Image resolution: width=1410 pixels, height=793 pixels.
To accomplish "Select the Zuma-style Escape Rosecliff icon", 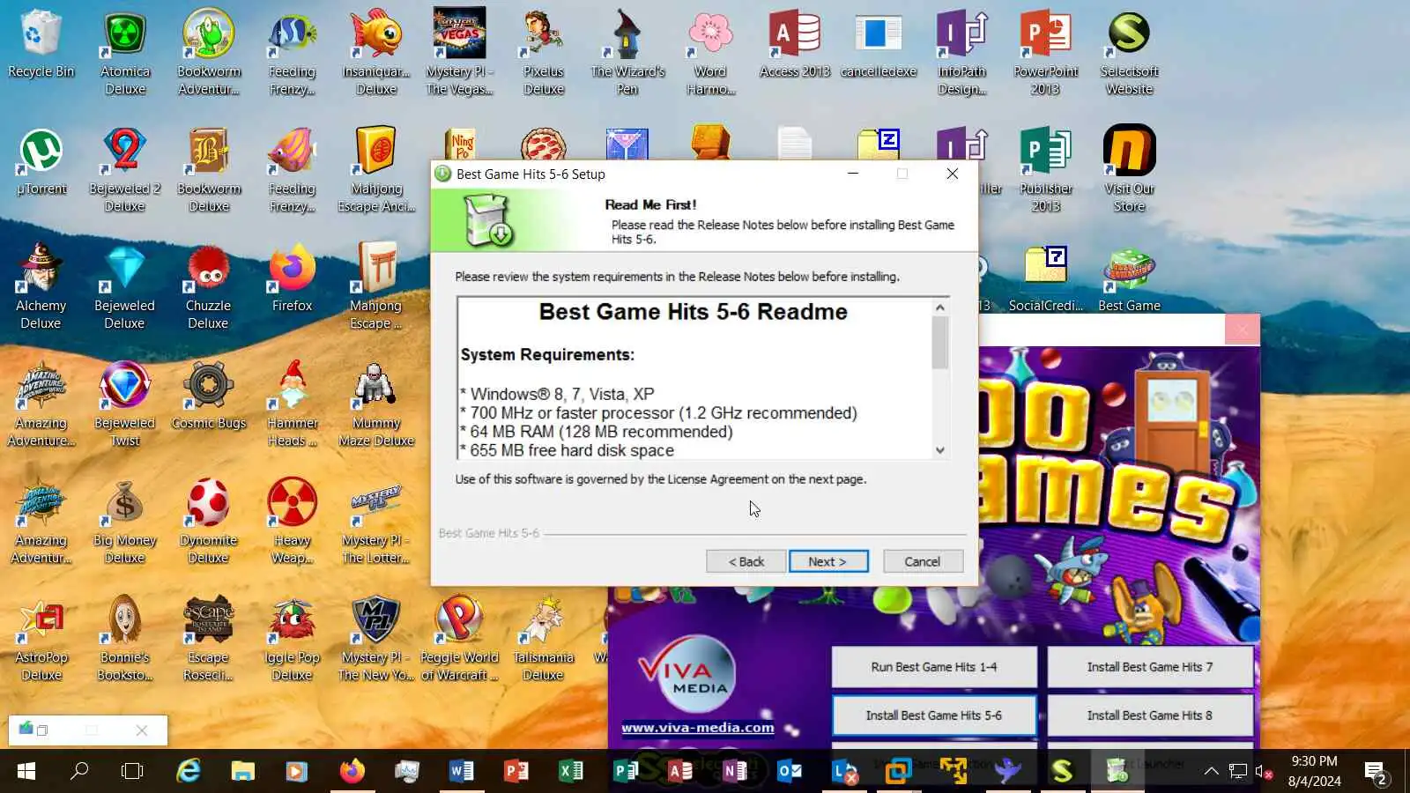I will (x=208, y=639).
